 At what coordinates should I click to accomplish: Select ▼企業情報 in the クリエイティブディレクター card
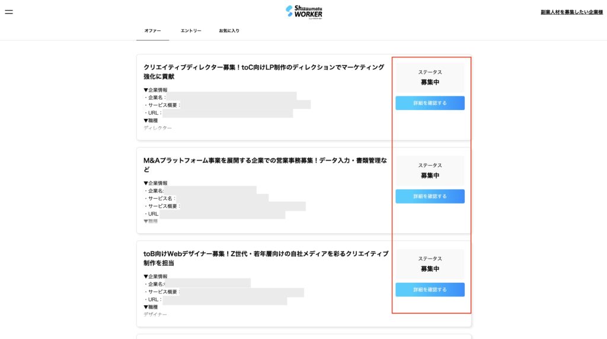pyautogui.click(x=155, y=90)
